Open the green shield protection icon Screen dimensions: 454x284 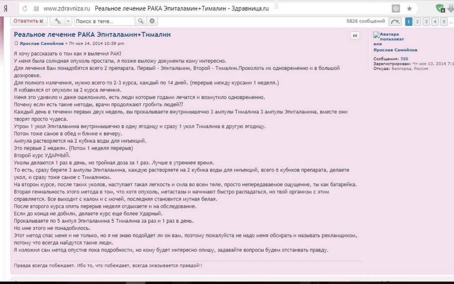tap(440, 8)
